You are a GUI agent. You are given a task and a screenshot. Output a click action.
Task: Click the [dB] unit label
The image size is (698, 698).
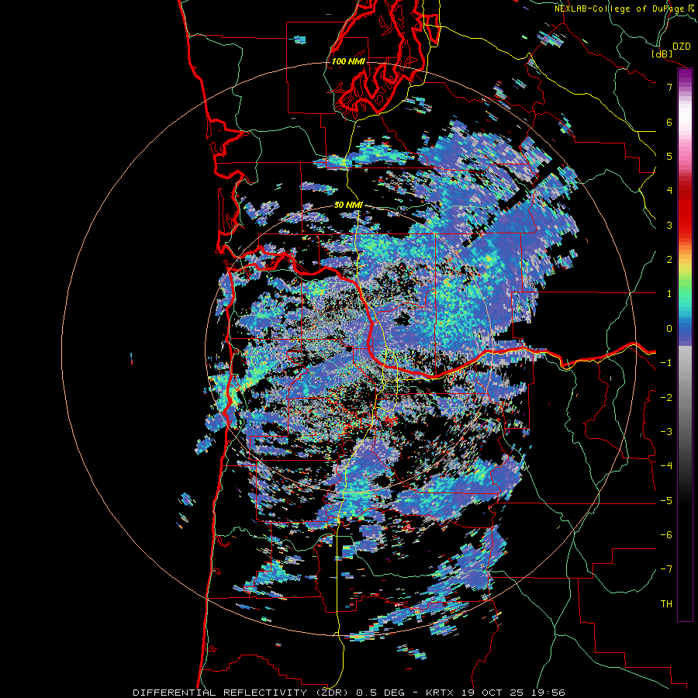[x=662, y=54]
